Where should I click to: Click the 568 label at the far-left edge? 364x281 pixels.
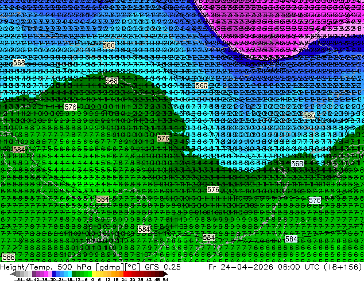coord(19,63)
